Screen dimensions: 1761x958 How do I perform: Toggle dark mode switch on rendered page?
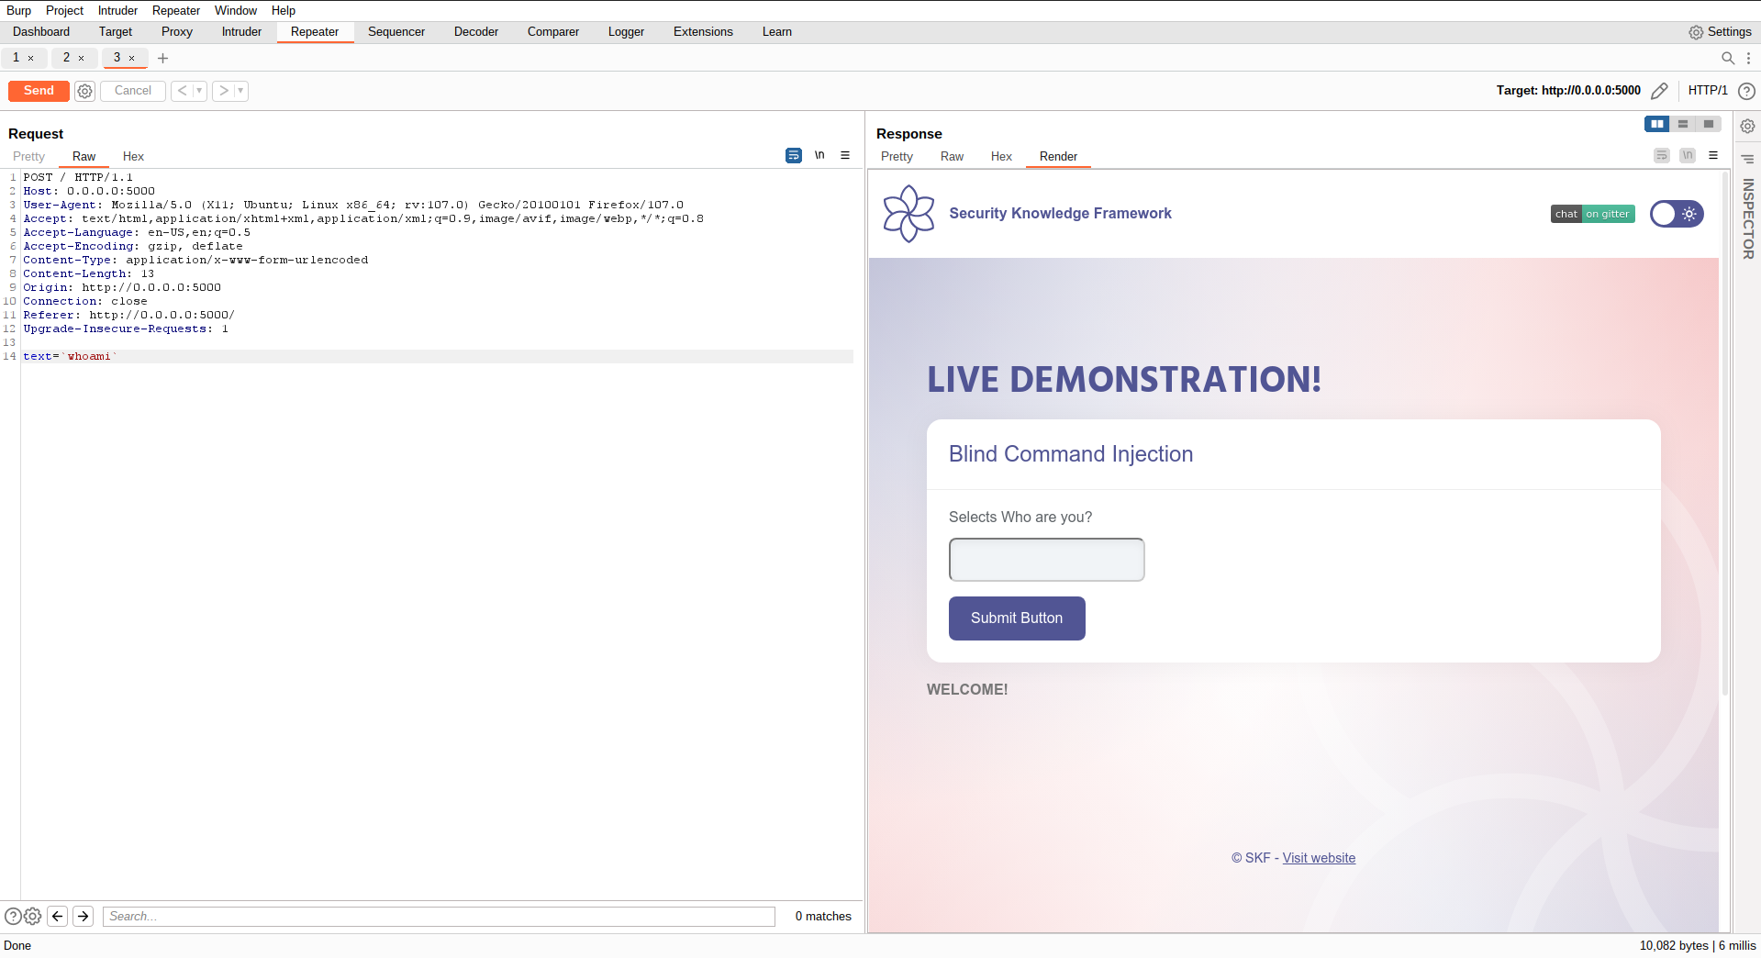(x=1677, y=214)
